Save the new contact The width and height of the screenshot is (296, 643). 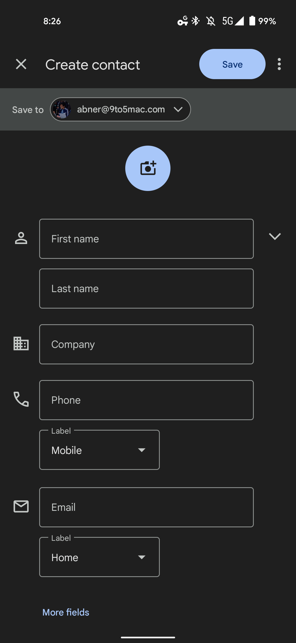pos(232,64)
